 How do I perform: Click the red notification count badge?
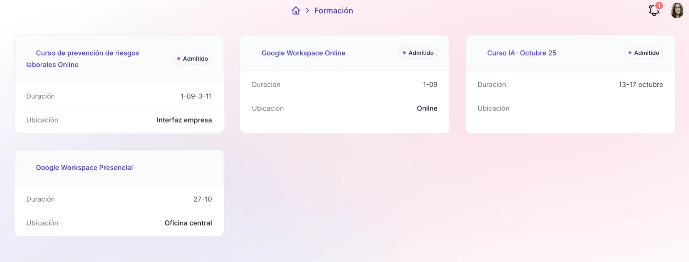click(x=659, y=6)
